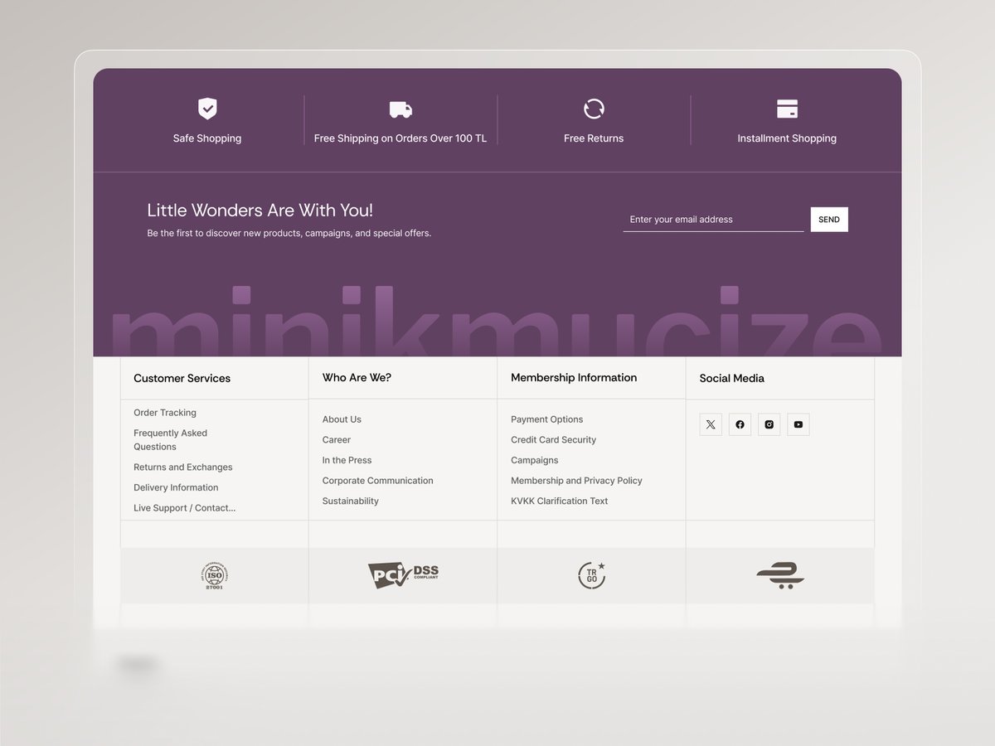Click the Little Wonders Are With You! title
The height and width of the screenshot is (746, 995).
click(x=260, y=211)
